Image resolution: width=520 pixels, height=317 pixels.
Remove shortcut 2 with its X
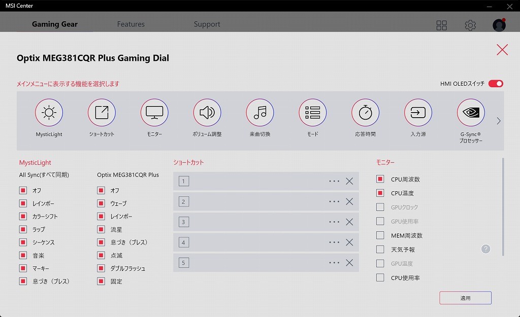point(349,201)
